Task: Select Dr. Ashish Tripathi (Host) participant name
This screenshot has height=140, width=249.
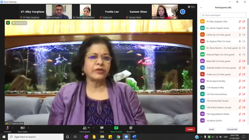Action: click(218, 28)
